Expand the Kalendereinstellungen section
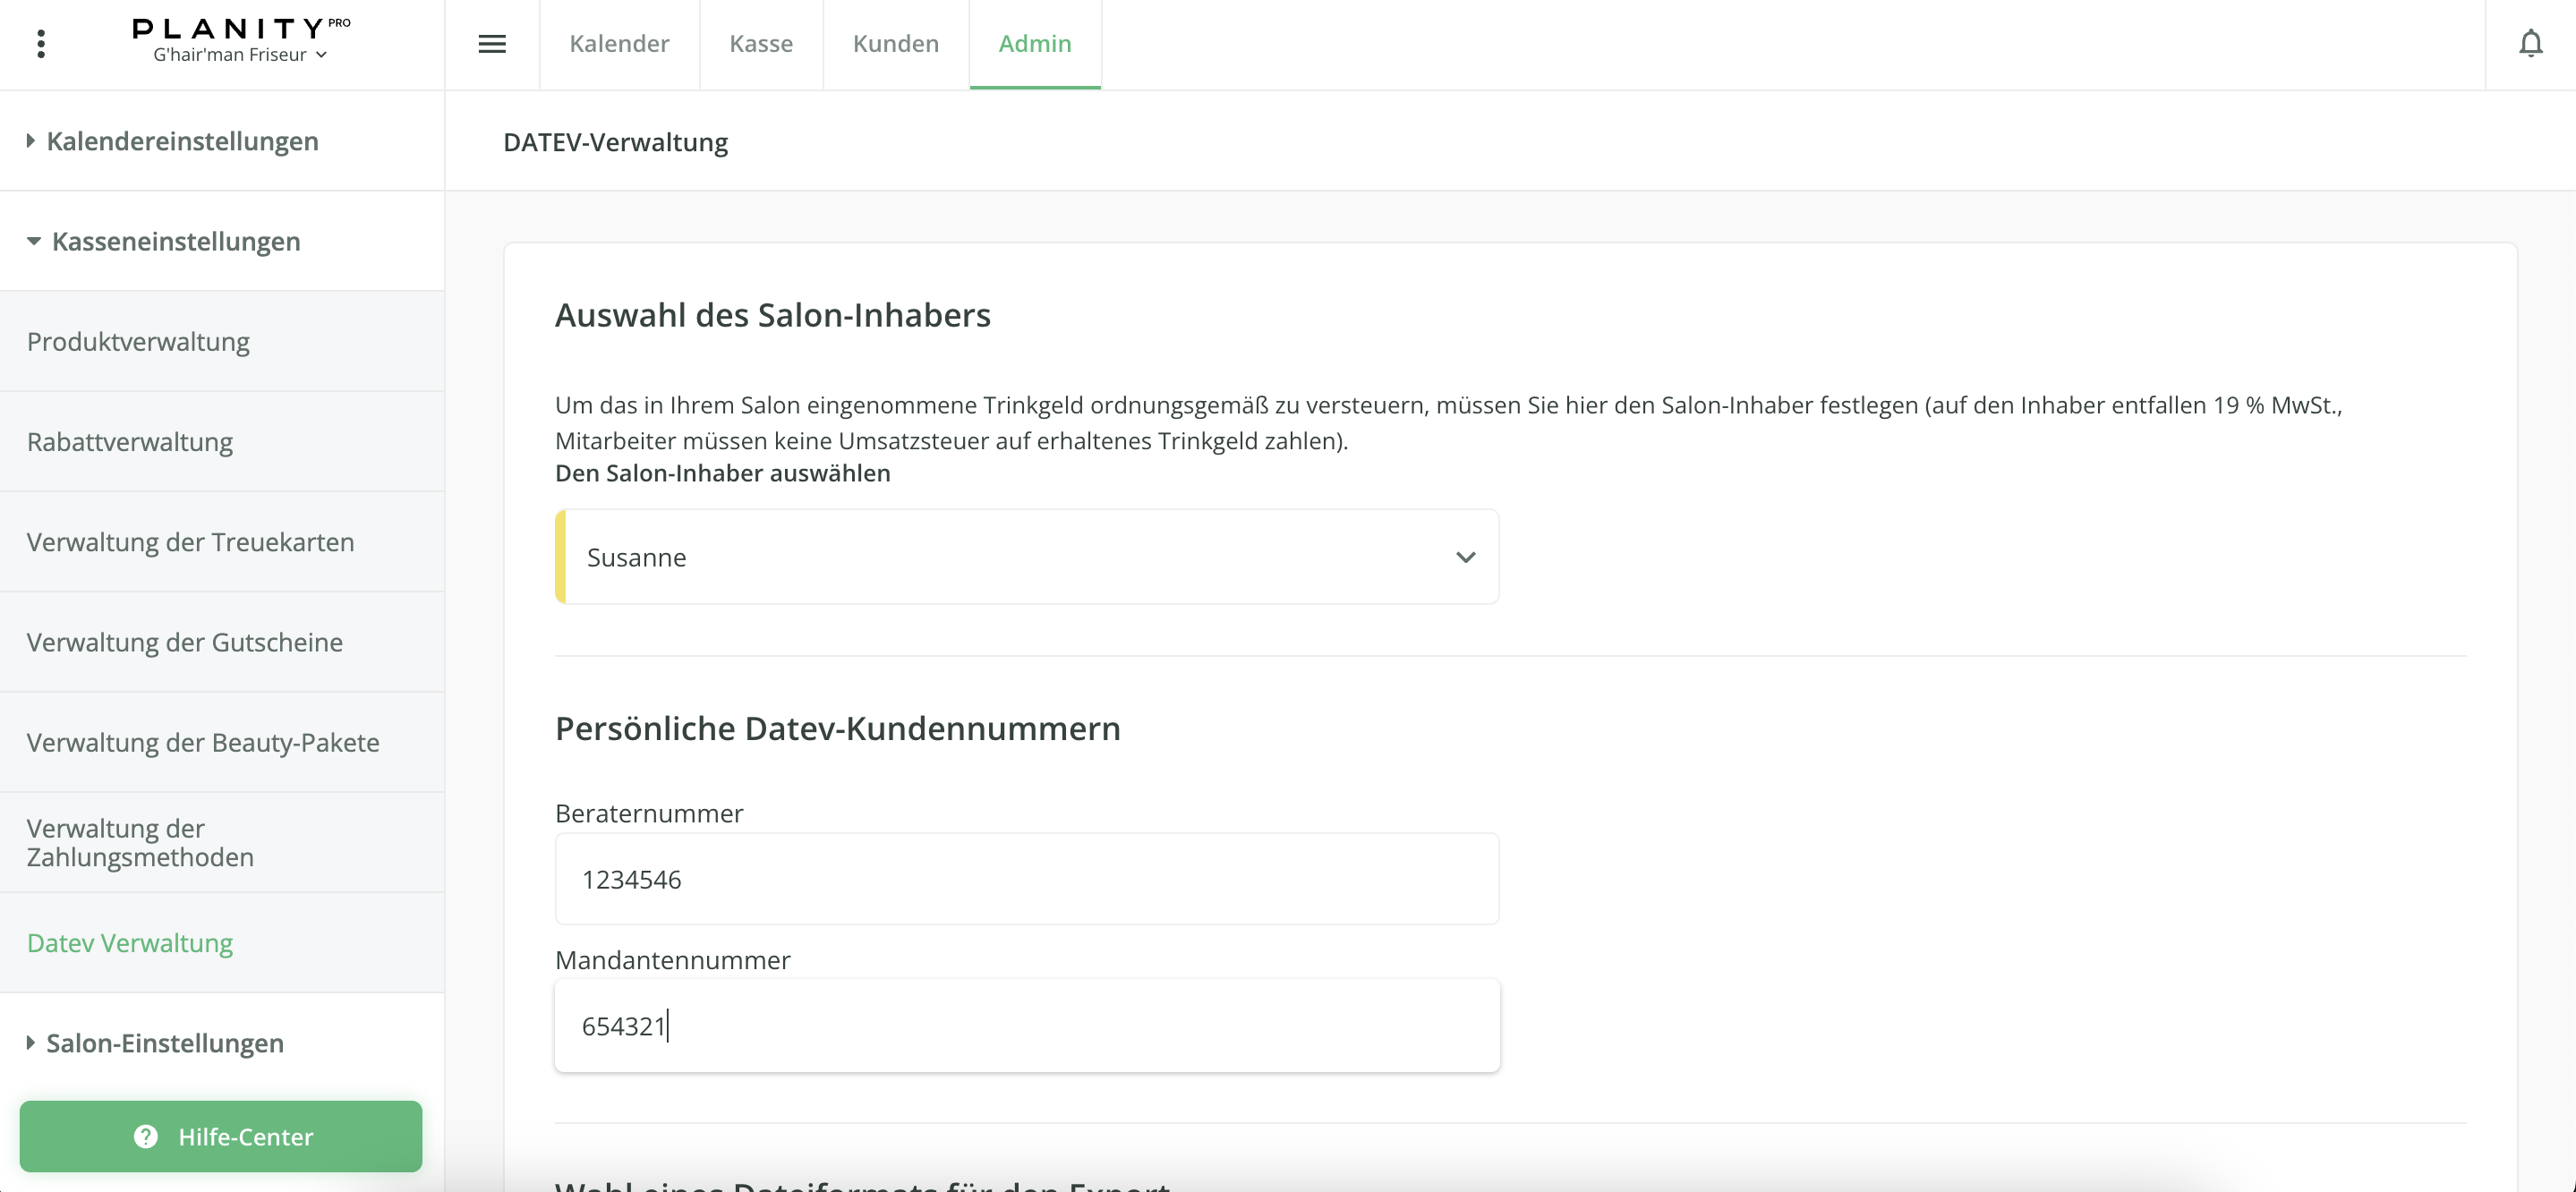 point(182,141)
